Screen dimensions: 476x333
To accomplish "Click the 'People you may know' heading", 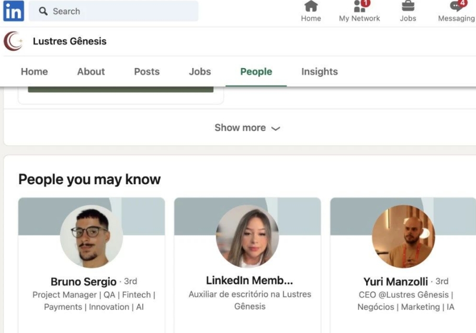I will tap(89, 179).
